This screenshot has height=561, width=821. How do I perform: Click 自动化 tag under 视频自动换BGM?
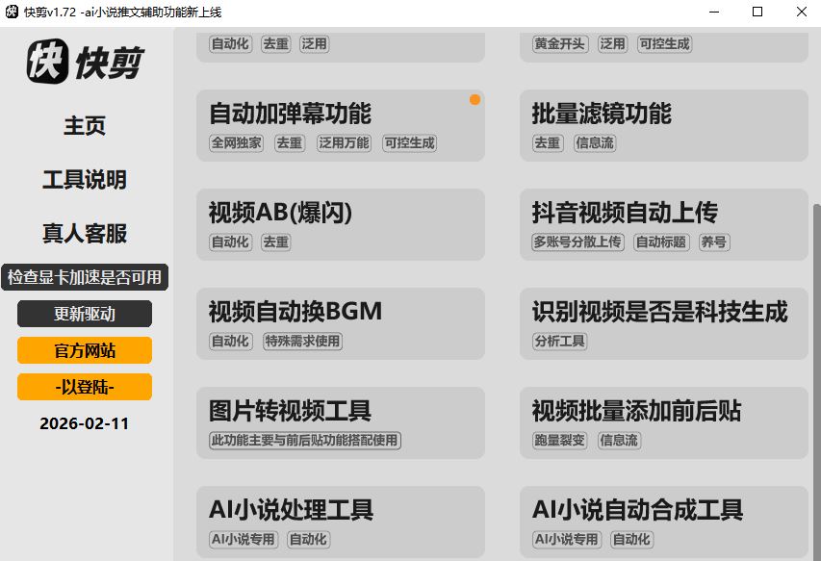click(x=230, y=342)
